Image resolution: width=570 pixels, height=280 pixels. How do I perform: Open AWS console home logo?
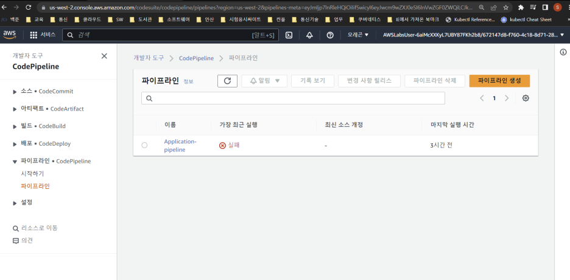(x=10, y=35)
